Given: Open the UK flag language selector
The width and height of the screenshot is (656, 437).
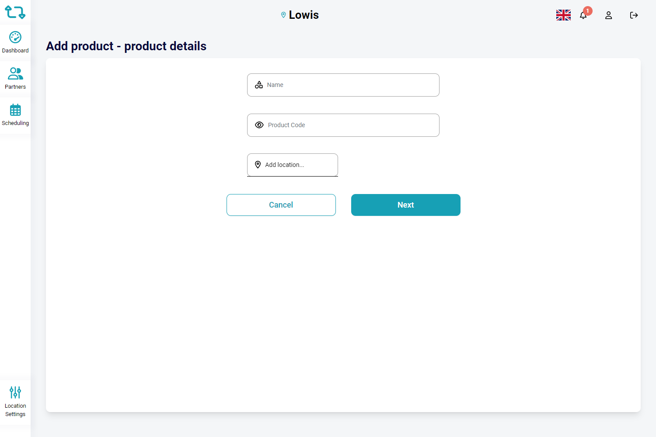Looking at the screenshot, I should [x=563, y=15].
